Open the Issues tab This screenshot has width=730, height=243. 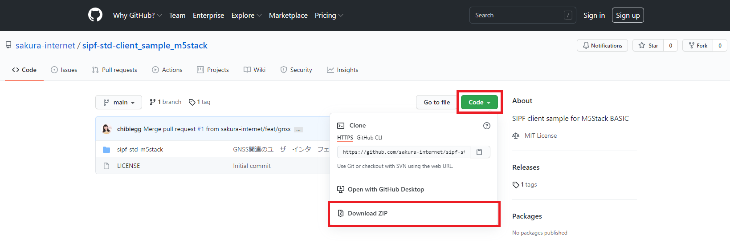[x=64, y=70]
